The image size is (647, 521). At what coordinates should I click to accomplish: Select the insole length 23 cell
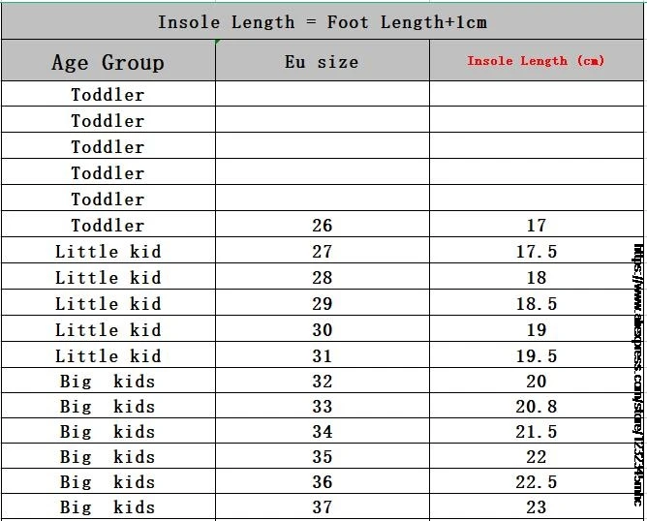click(x=536, y=507)
